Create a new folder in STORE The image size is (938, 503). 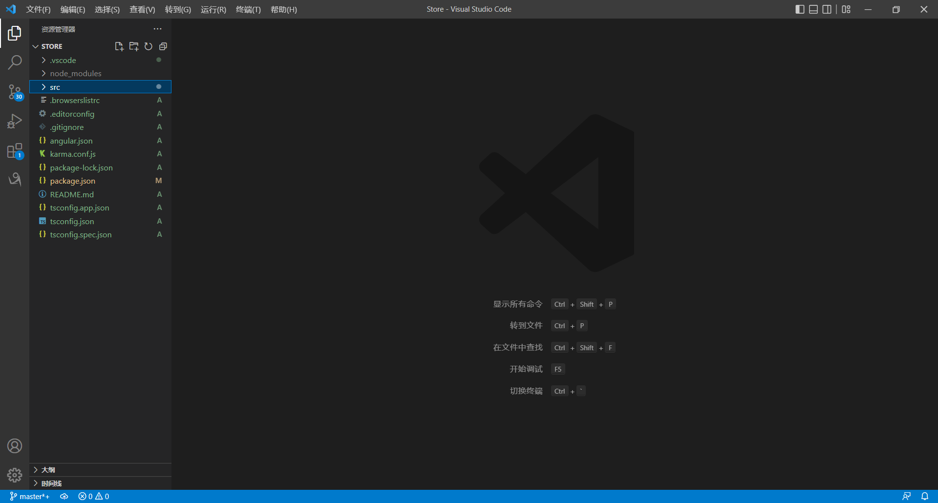click(x=133, y=46)
